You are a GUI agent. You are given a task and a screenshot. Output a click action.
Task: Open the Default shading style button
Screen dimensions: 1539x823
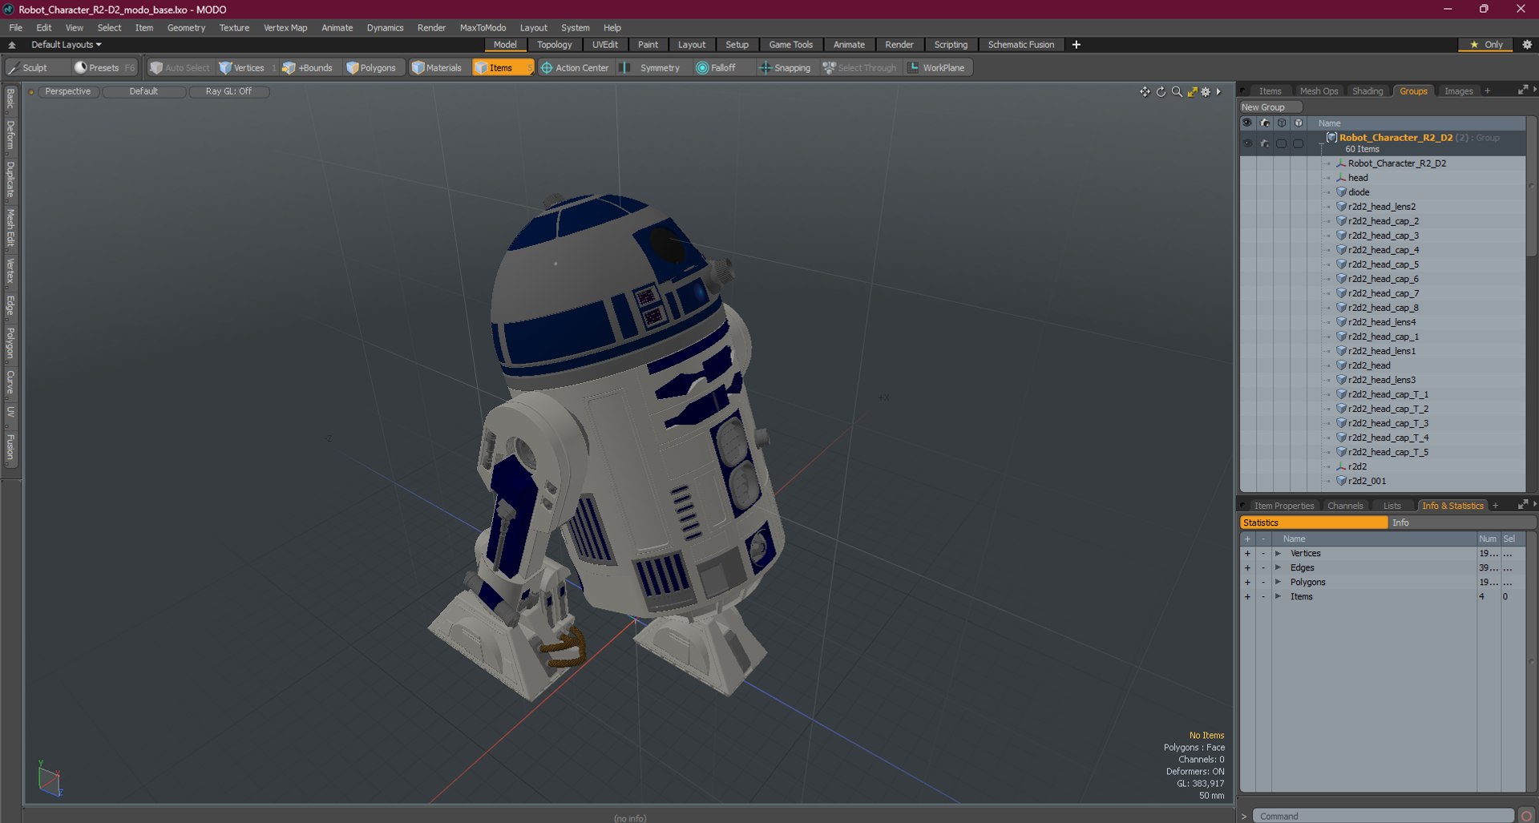coord(144,91)
